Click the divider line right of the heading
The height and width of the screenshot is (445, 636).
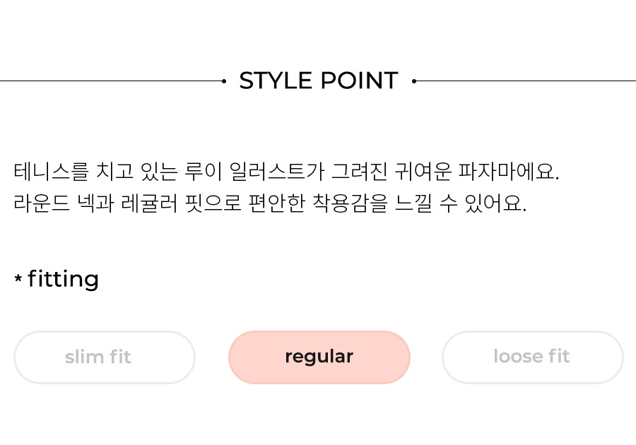coord(526,81)
